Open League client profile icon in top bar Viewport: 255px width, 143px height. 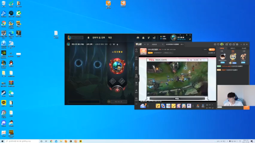point(138,38)
